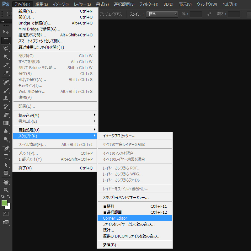Choose 終了(X) to quit
This screenshot has height=251, width=251.
(x=56, y=168)
